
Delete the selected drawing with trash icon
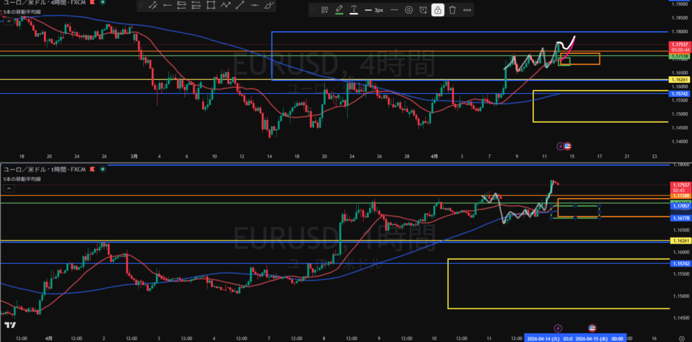coord(452,10)
